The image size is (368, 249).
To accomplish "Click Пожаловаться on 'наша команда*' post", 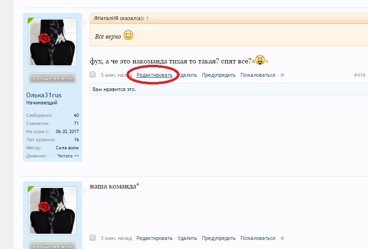I will 258,238.
